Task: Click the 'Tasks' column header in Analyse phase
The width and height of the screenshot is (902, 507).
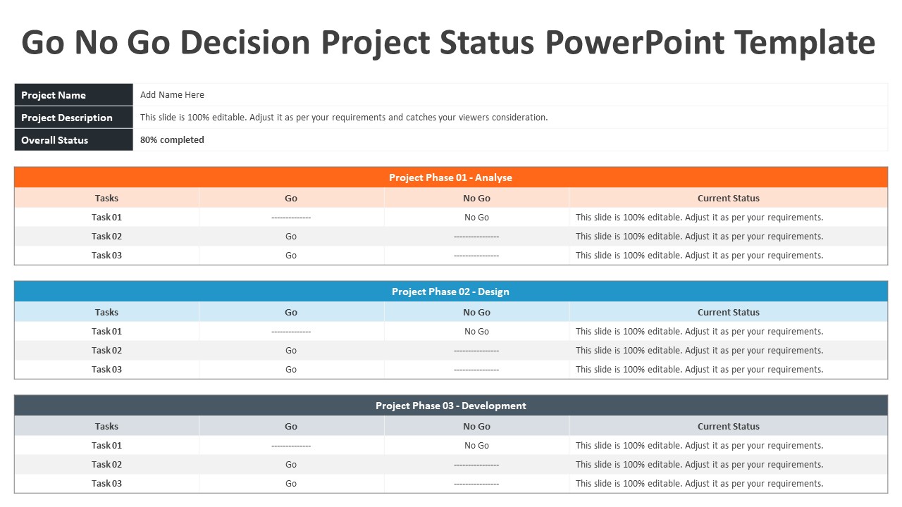Action: click(x=106, y=198)
